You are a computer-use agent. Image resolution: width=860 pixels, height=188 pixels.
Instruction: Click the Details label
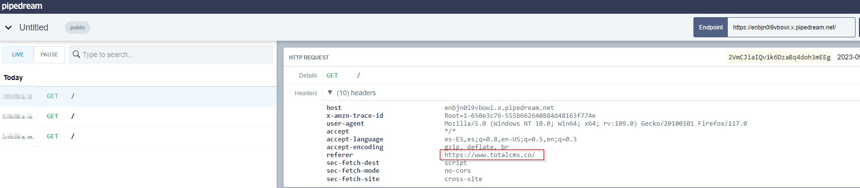tap(308, 76)
